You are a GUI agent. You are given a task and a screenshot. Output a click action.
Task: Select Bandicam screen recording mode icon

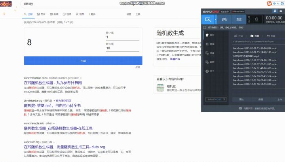tap(208, 19)
